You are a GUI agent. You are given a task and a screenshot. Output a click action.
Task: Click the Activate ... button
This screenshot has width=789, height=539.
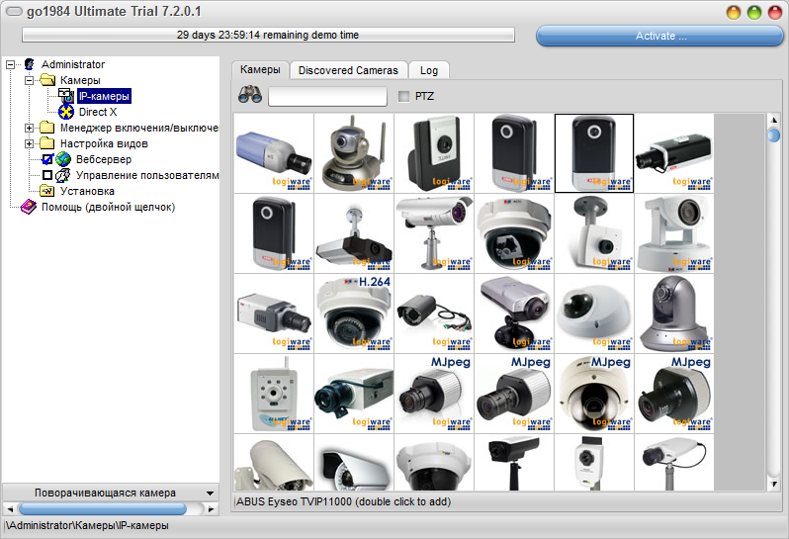659,36
